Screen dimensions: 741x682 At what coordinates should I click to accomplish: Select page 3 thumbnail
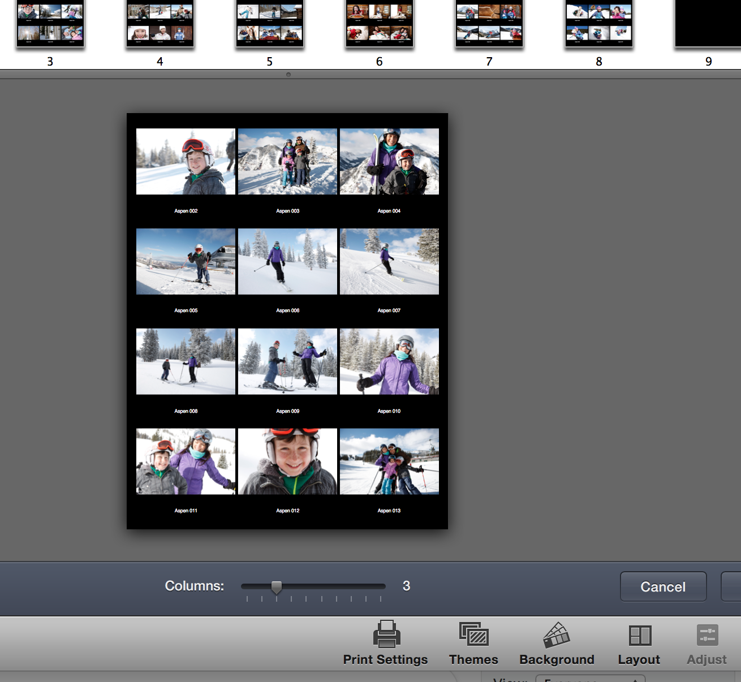point(50,24)
